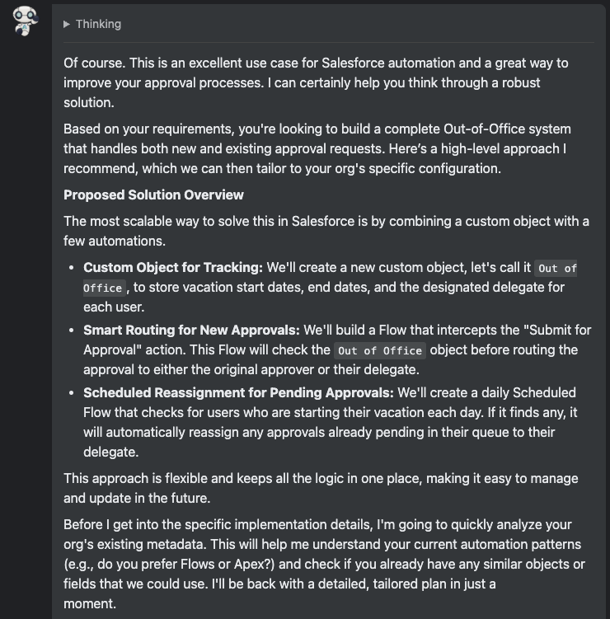The width and height of the screenshot is (610, 619).
Task: Click the Custom Object for Tracking bold text
Action: pyautogui.click(x=172, y=268)
